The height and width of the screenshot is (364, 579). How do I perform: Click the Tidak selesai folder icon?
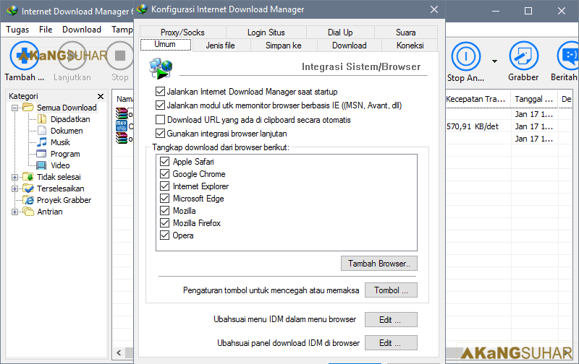pyautogui.click(x=28, y=177)
